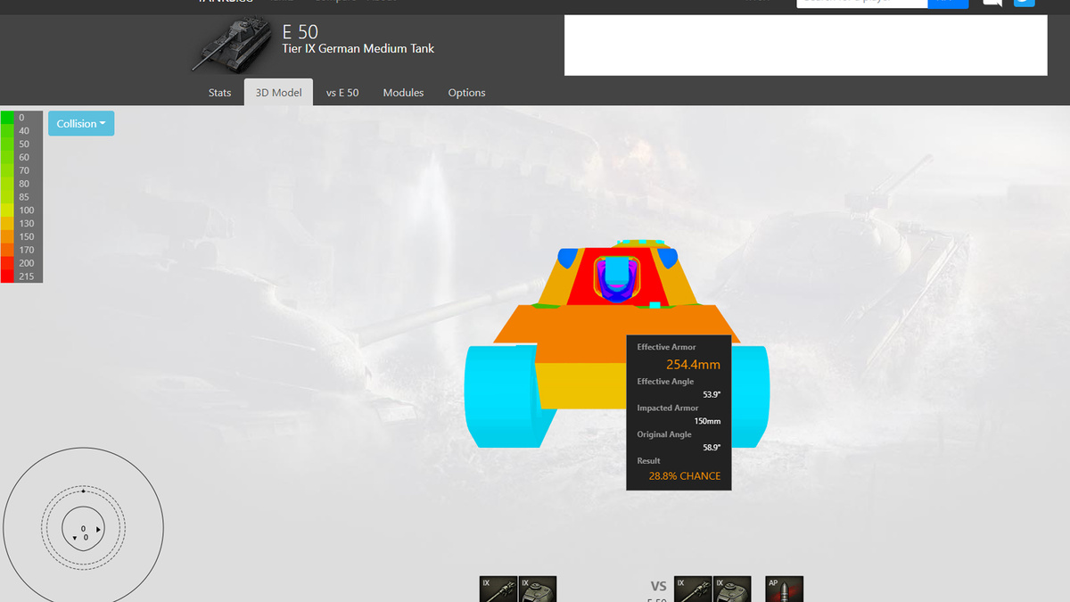Image resolution: width=1070 pixels, height=602 pixels.
Task: Click the 40 armor legend swatch
Action: [7, 131]
